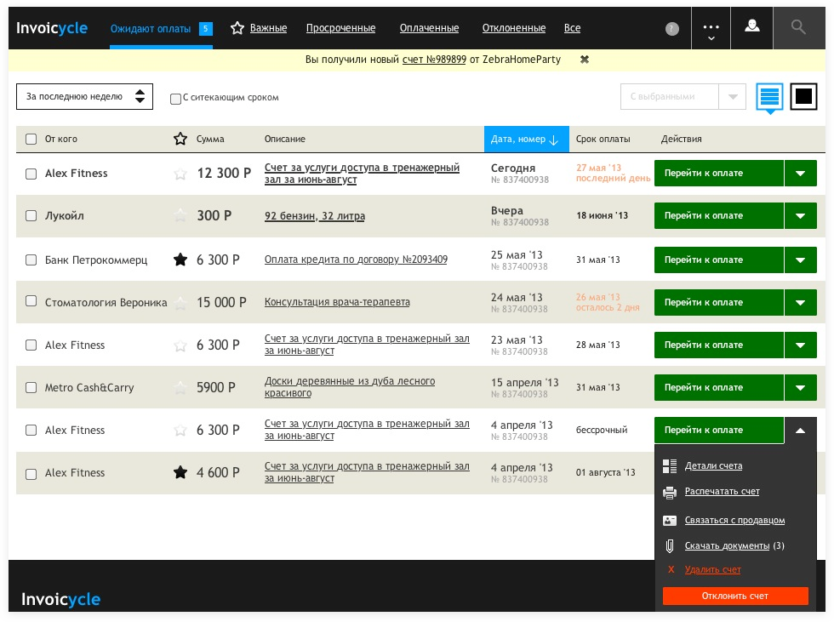Click the orange Отклонить счет button
Screen dimensions: 834x622
735,596
